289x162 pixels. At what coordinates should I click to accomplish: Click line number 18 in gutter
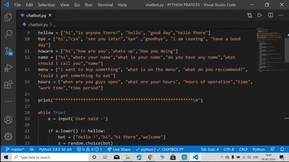[27, 112]
